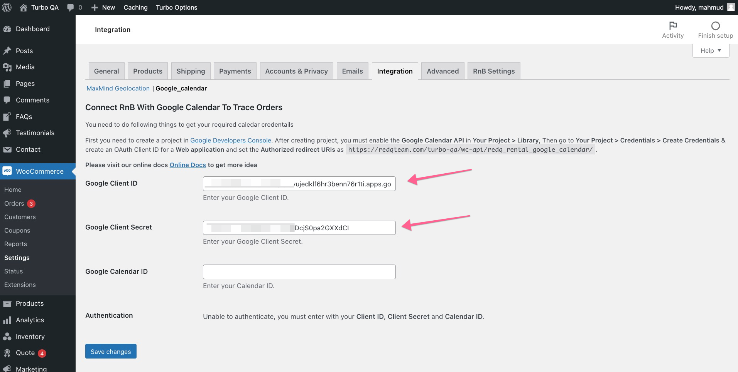Click the redirect URI code text
This screenshot has height=372, width=738.
pyautogui.click(x=470, y=149)
